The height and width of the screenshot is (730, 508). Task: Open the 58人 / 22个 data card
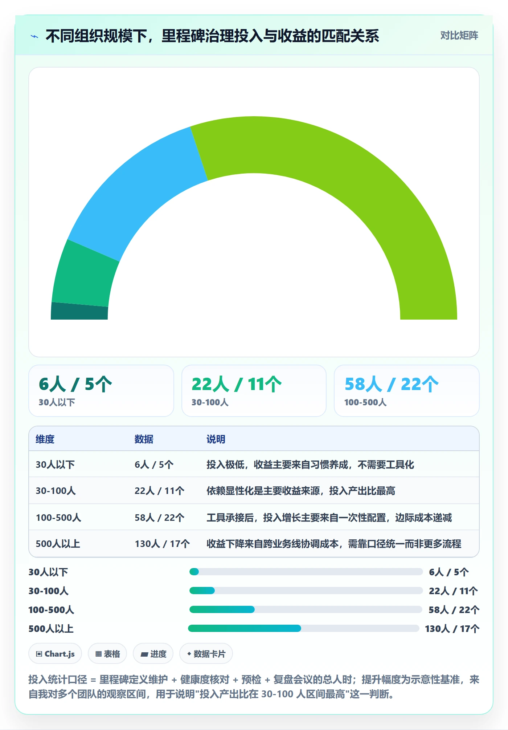406,391
